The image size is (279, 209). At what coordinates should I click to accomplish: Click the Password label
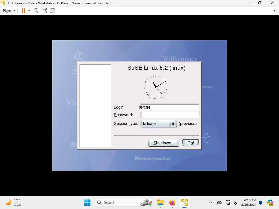tap(123, 115)
